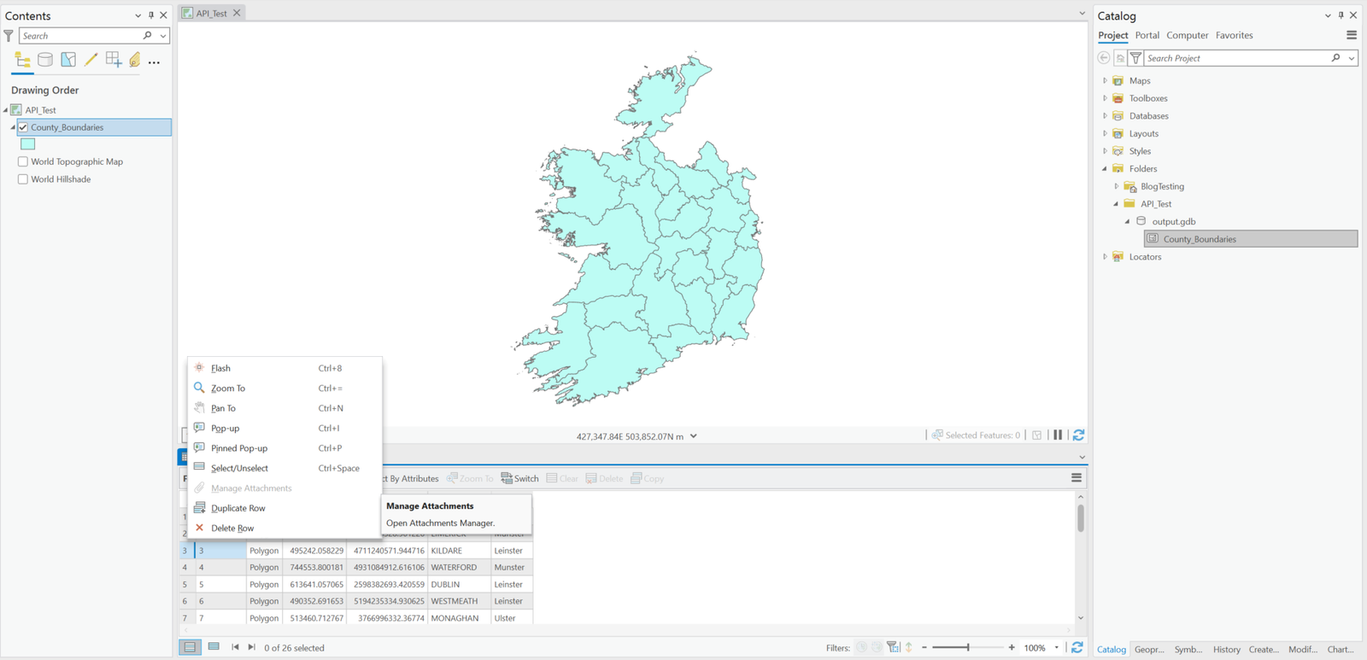The image size is (1367, 660).
Task: Collapse Folders node in Catalog
Action: [x=1105, y=169]
